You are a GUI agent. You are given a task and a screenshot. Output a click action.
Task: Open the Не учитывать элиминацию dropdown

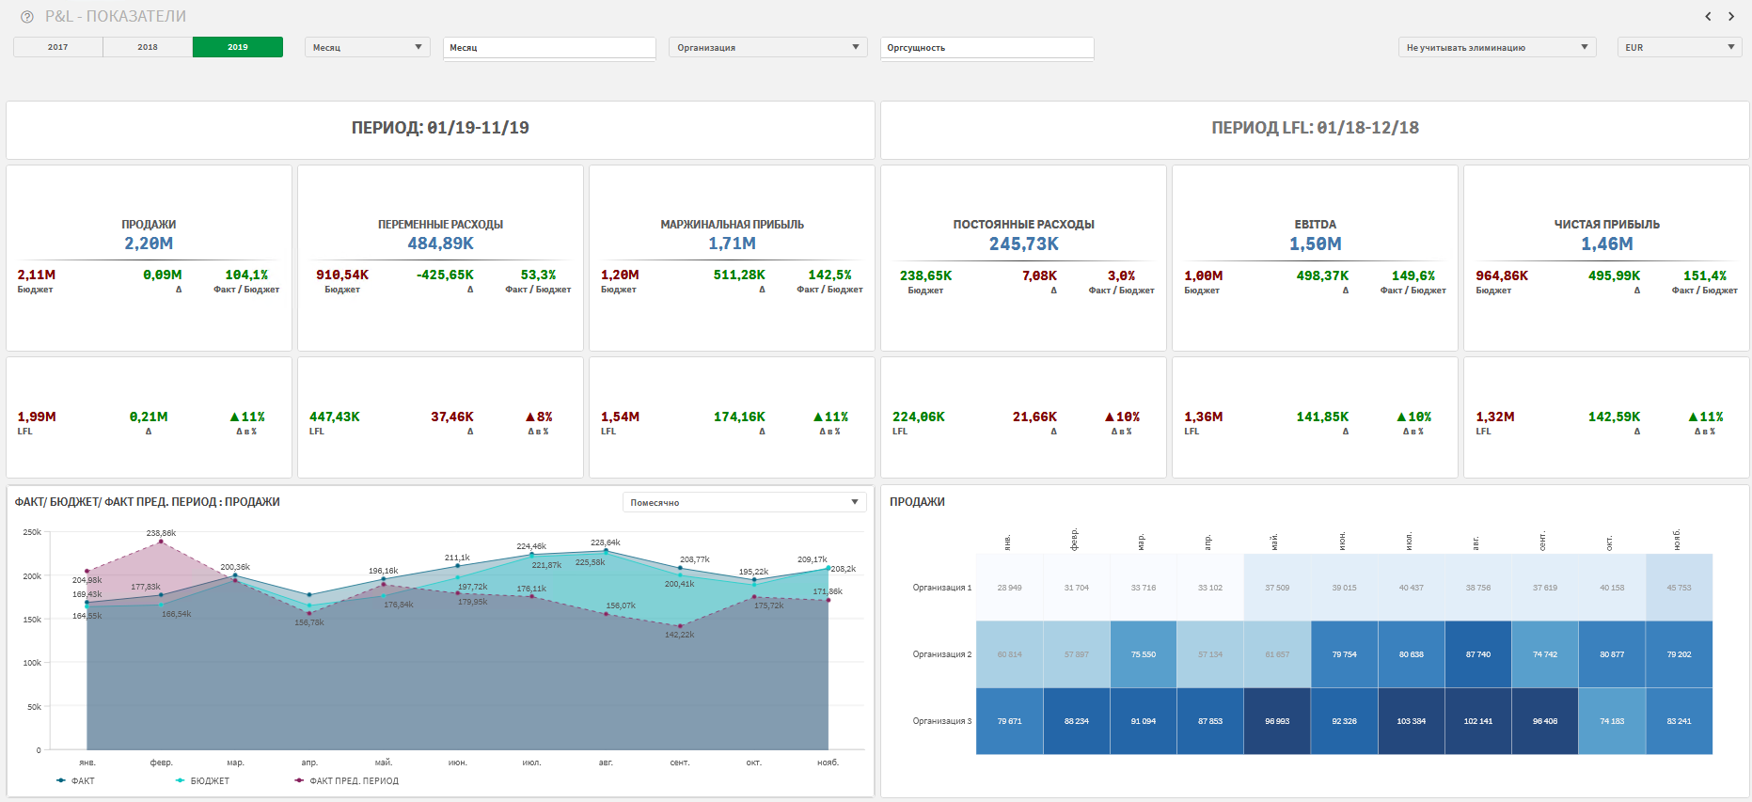(x=1496, y=47)
